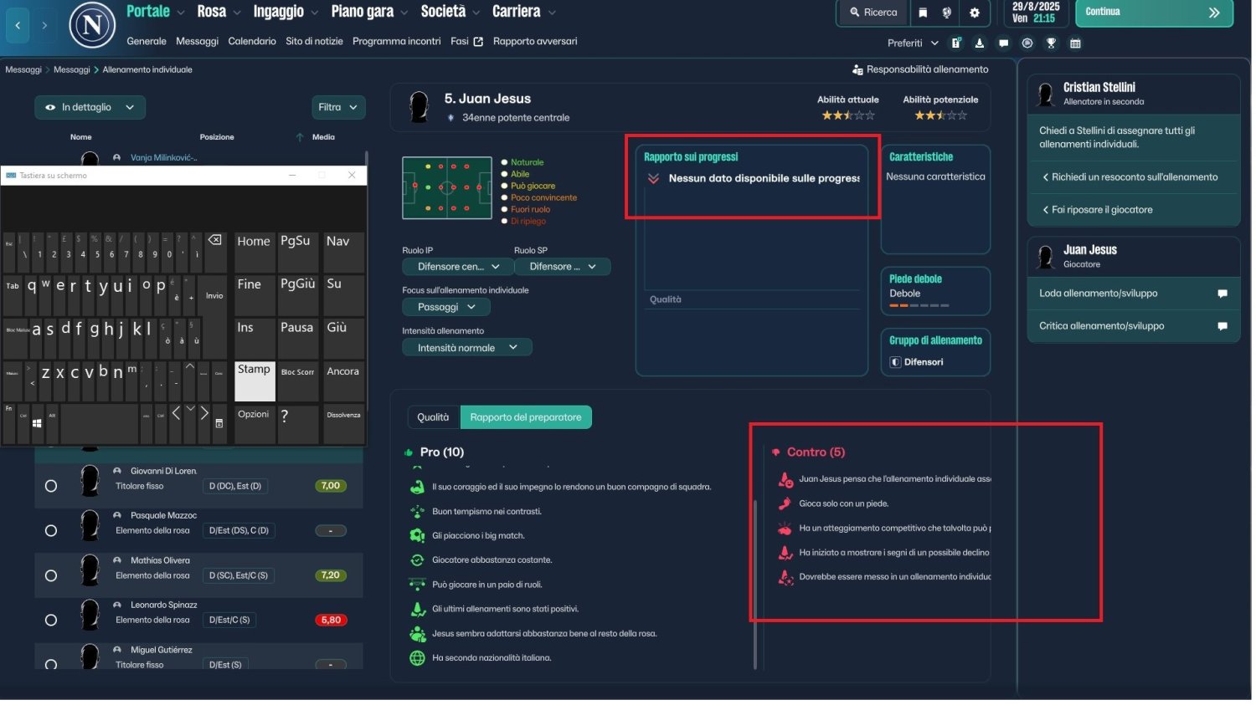Switch to the Qualità tab
Image resolution: width=1256 pixels, height=705 pixels.
pyautogui.click(x=435, y=418)
